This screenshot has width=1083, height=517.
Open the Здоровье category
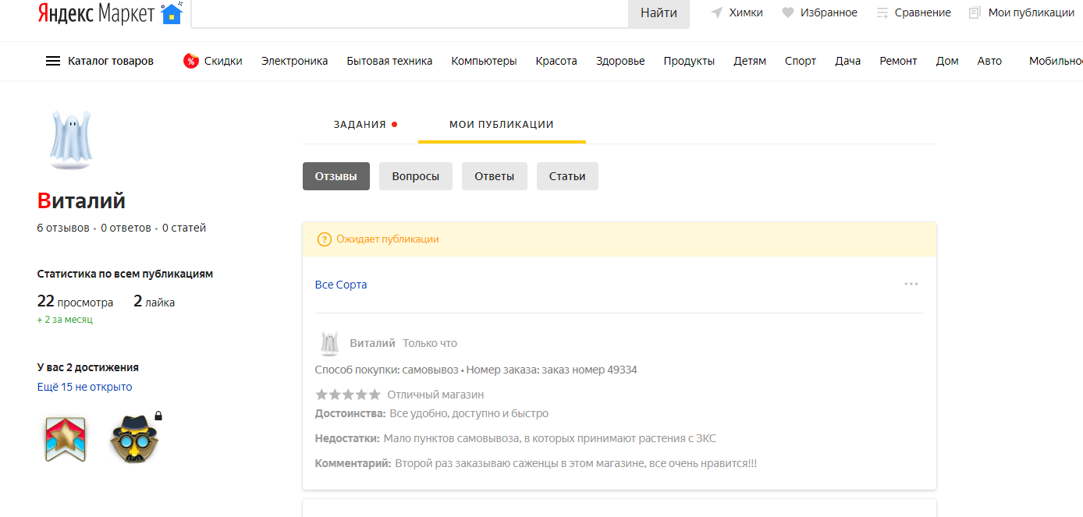coord(620,61)
